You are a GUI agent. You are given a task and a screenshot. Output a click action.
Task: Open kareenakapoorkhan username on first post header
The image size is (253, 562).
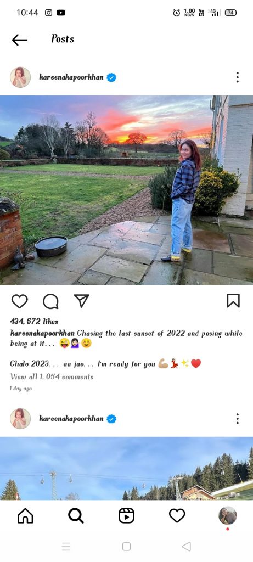tap(72, 77)
